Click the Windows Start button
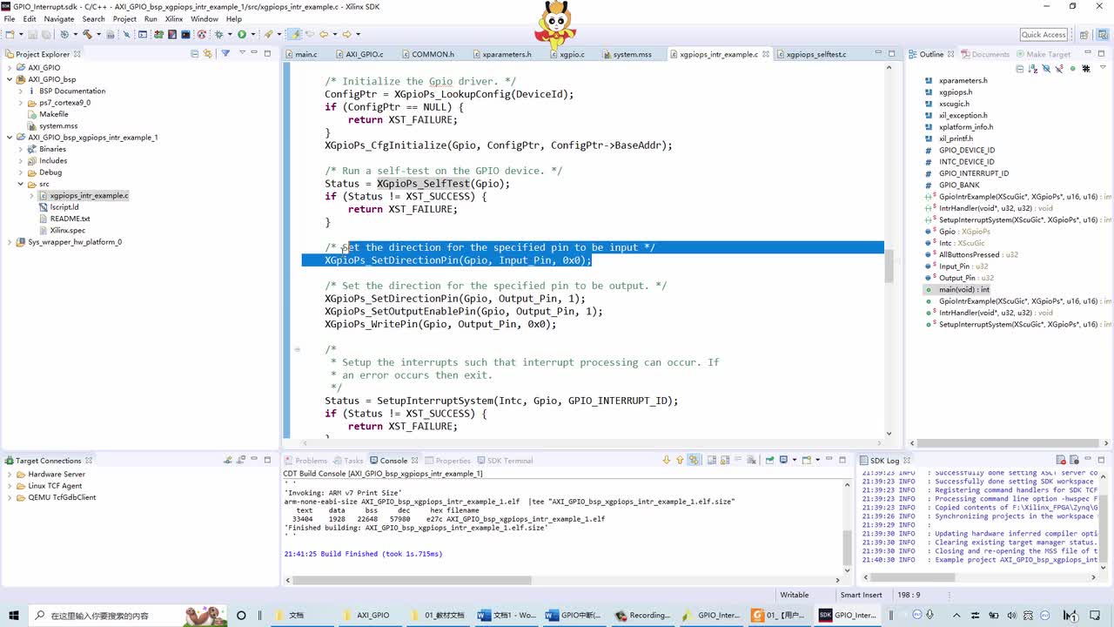1114x627 pixels. pos(14,615)
